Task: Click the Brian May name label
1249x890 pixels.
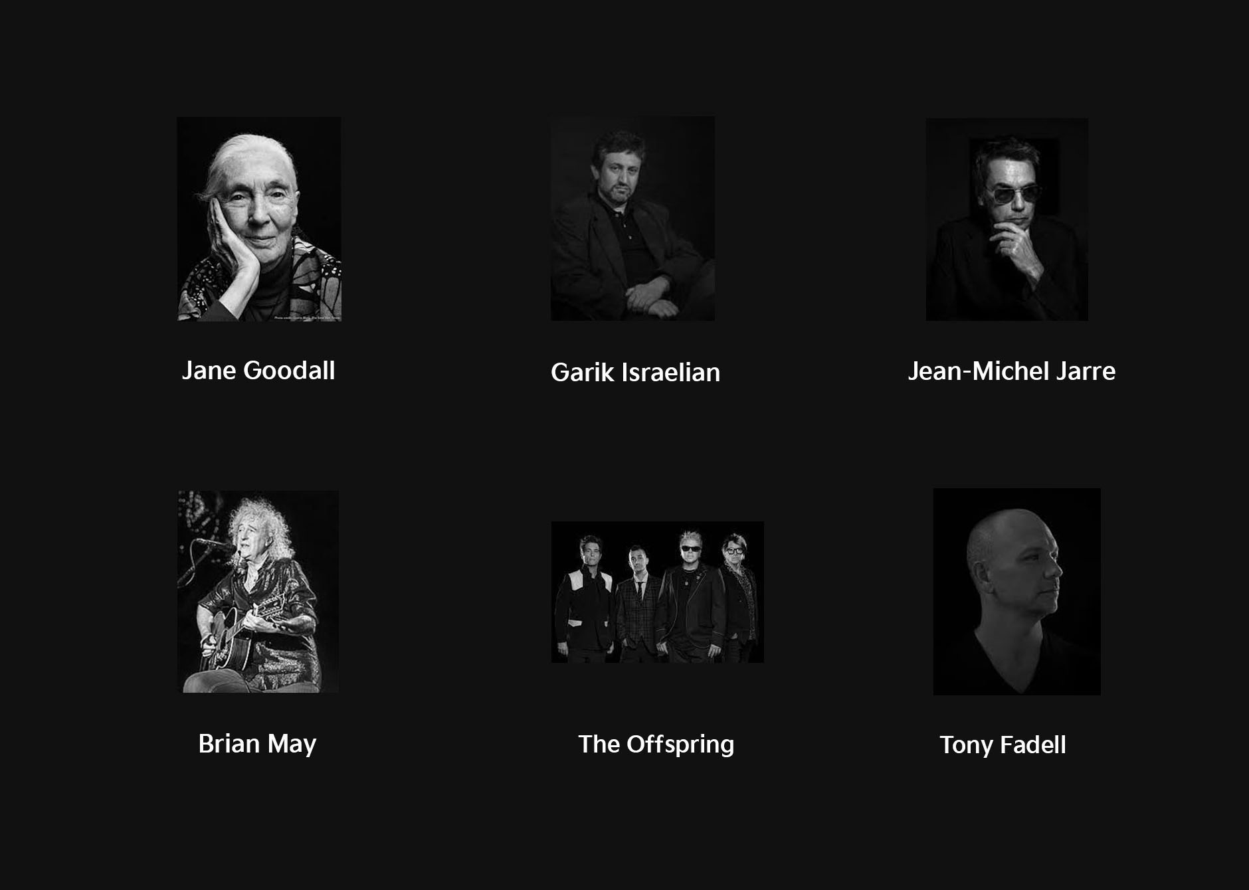Action: tap(257, 744)
